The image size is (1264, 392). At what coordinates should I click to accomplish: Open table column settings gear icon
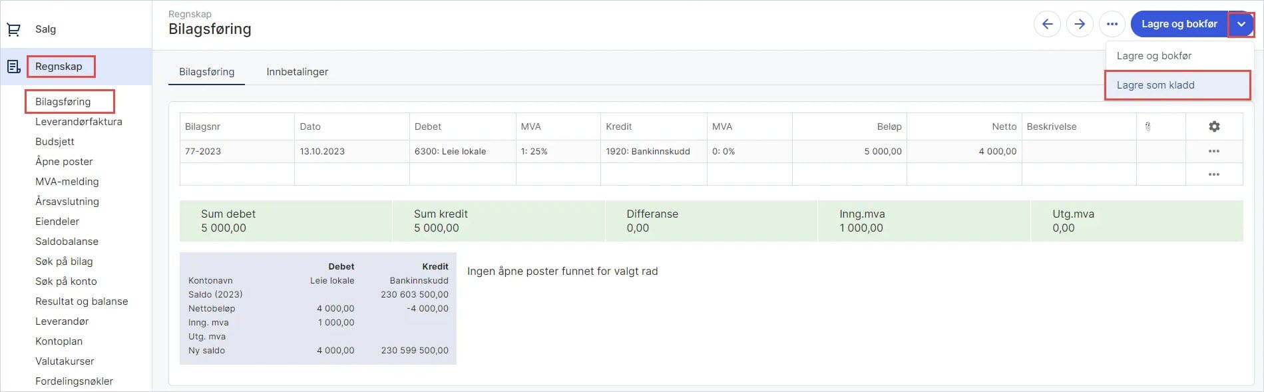[1214, 126]
